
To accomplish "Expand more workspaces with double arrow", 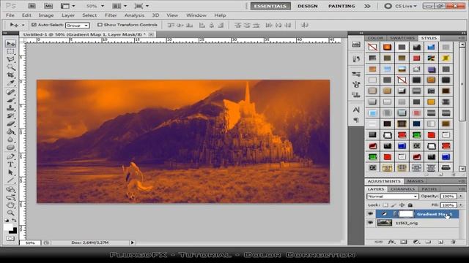I will click(367, 6).
